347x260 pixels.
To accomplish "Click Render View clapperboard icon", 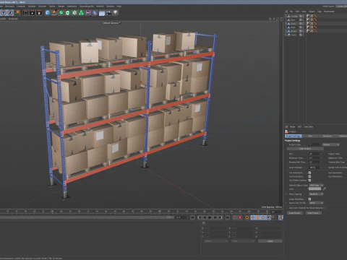I will (25, 12).
